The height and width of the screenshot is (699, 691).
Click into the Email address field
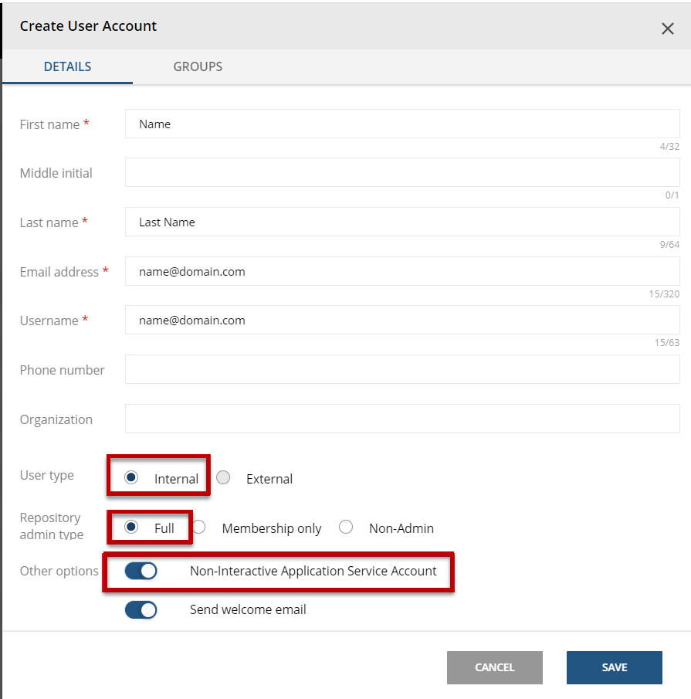(x=401, y=271)
